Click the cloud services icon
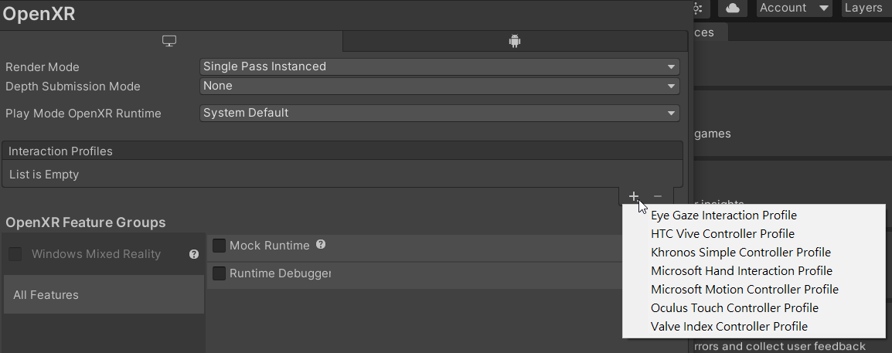Screen dimensions: 892x353 tap(733, 8)
